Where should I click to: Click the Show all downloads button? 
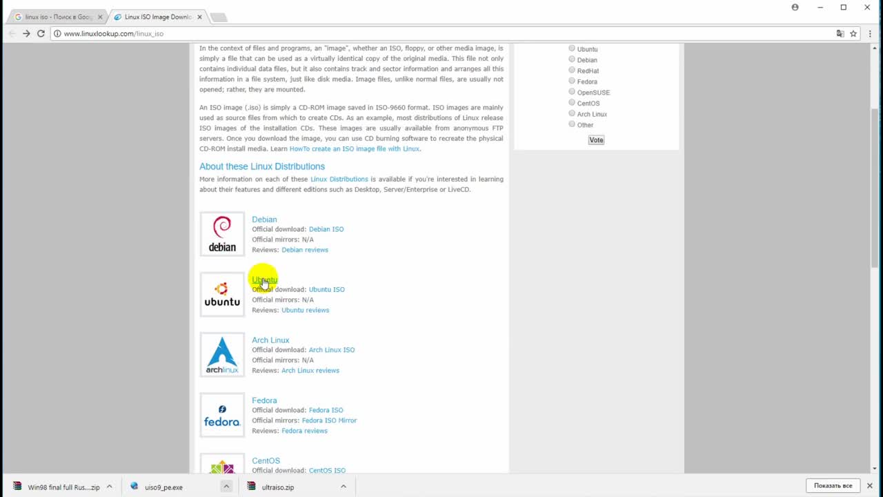(833, 485)
